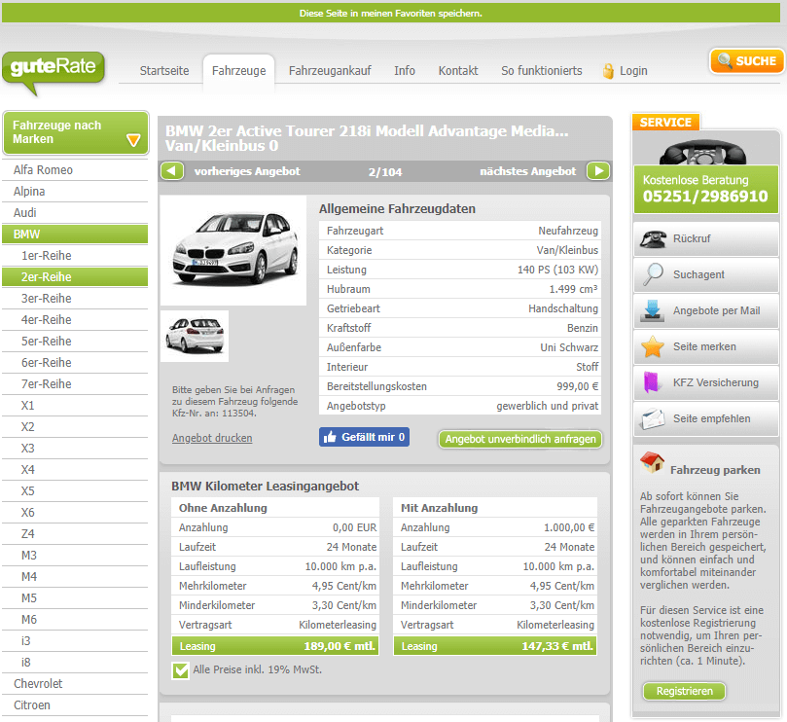This screenshot has height=722, width=787.
Task: Choose the X5 model in the sidebar
Action: [75, 491]
